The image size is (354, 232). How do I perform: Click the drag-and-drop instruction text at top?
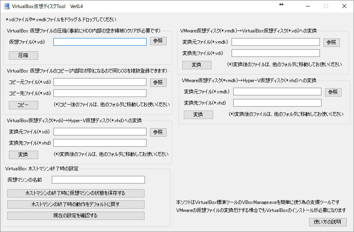[61, 20]
